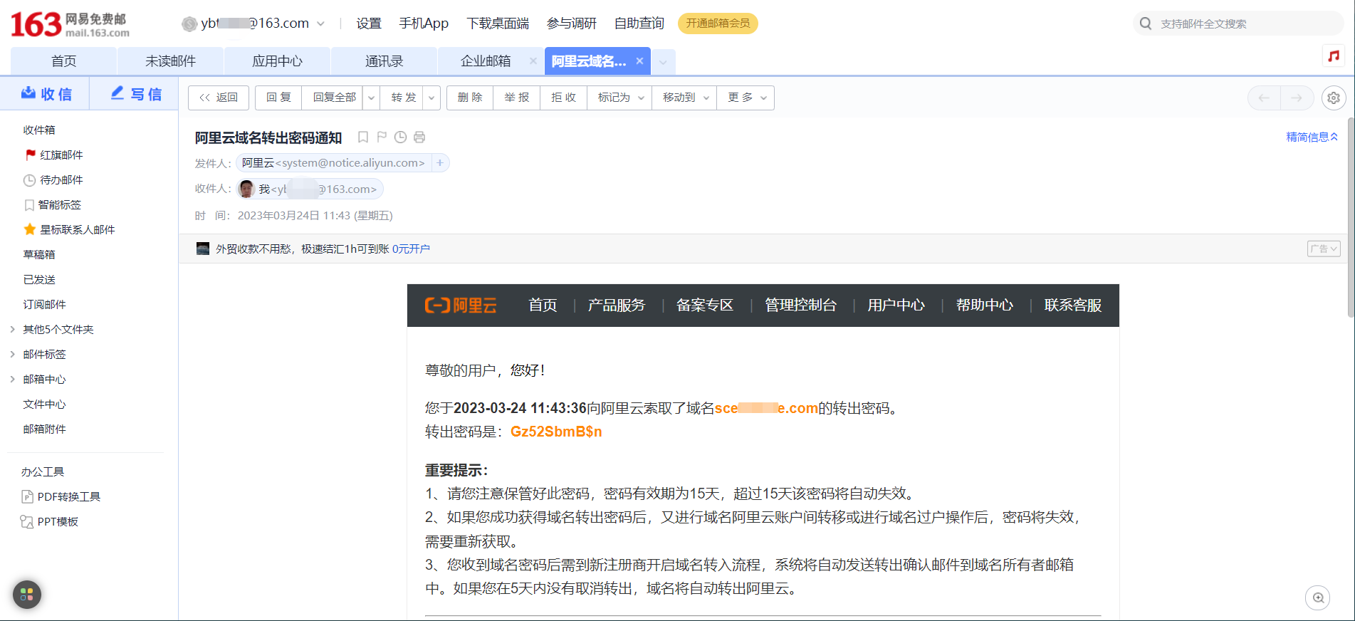Close the 阿里云域名 tab
This screenshot has height=621, width=1355.
point(639,61)
